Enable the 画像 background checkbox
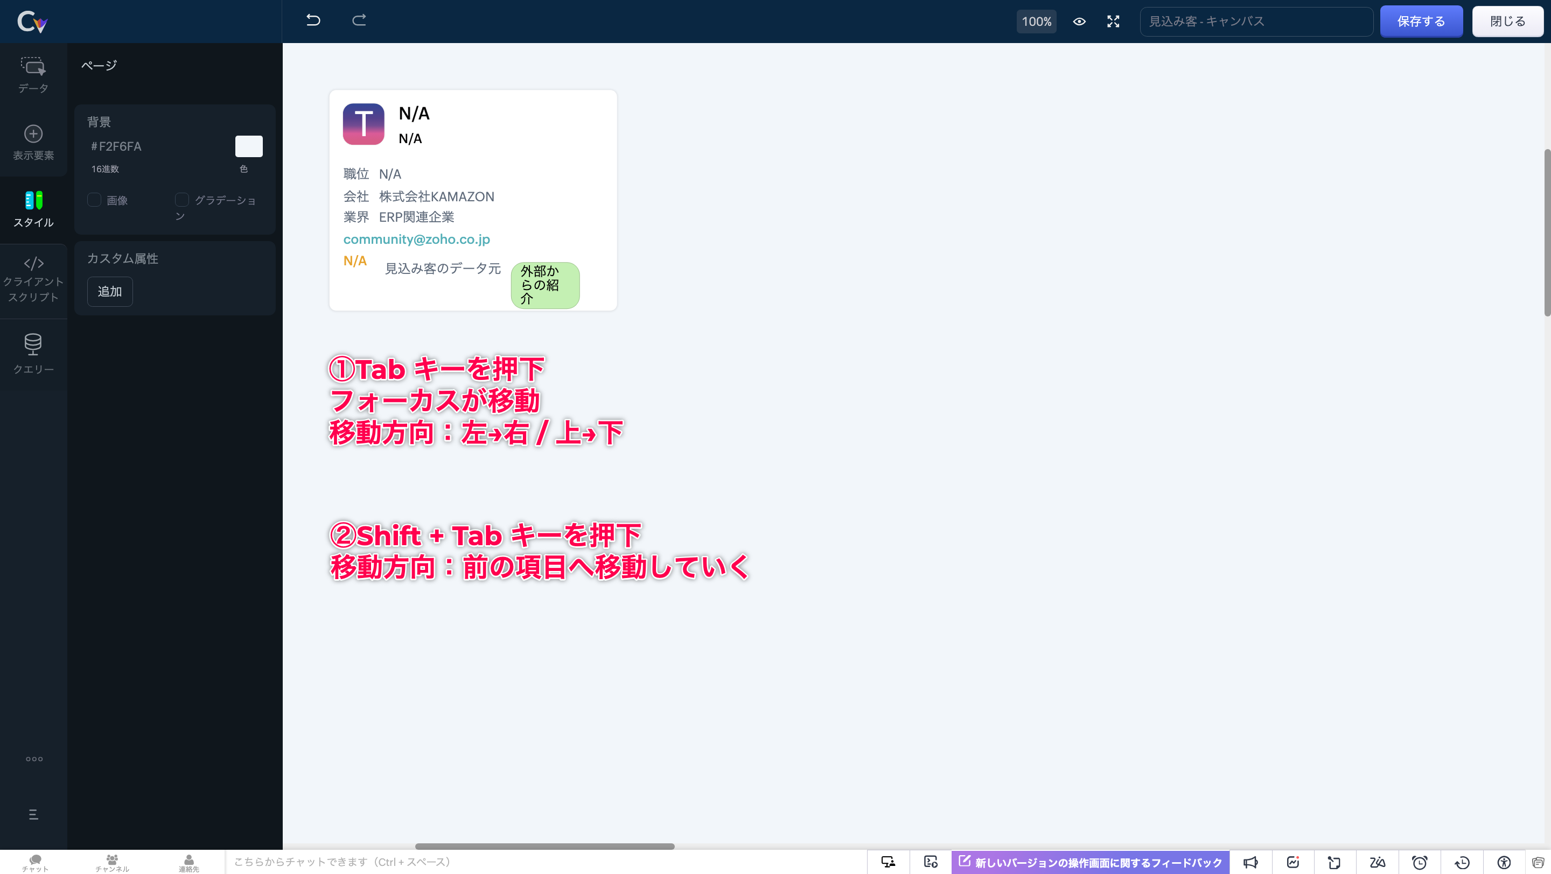Screen dimensions: 1551x874 click(95, 200)
